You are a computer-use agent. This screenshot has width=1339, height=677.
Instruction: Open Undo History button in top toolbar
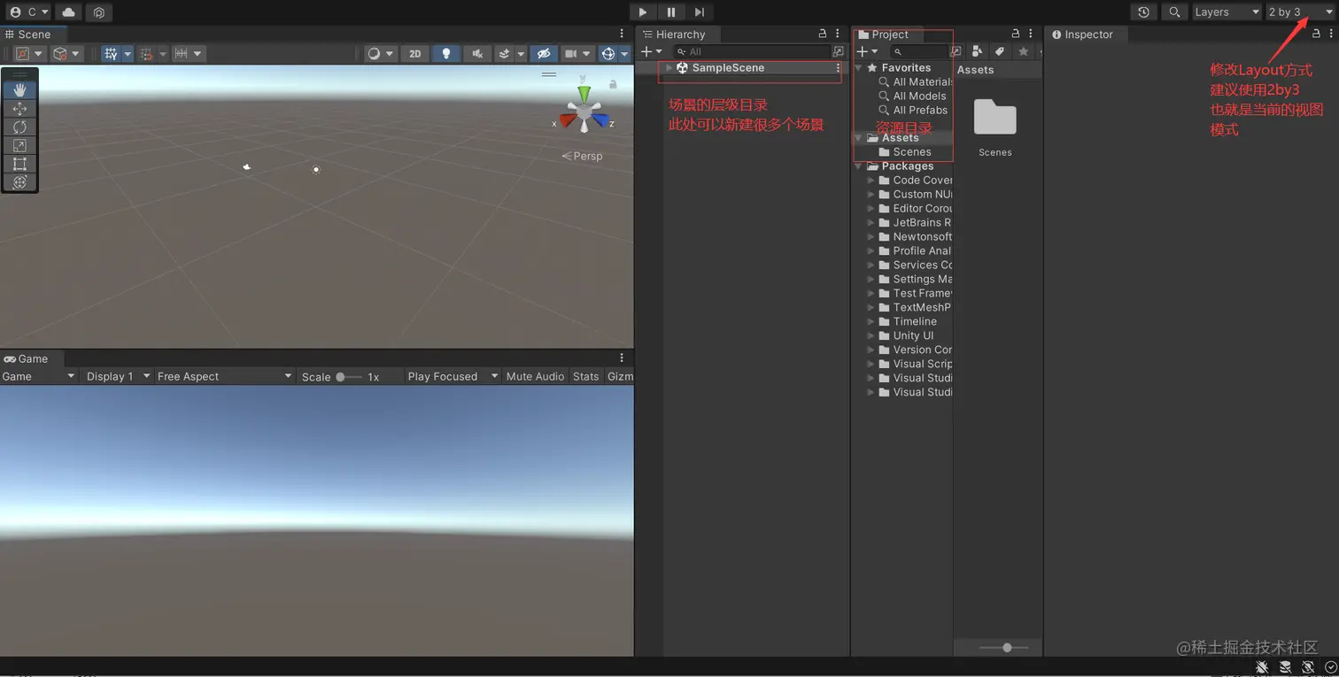(x=1143, y=12)
